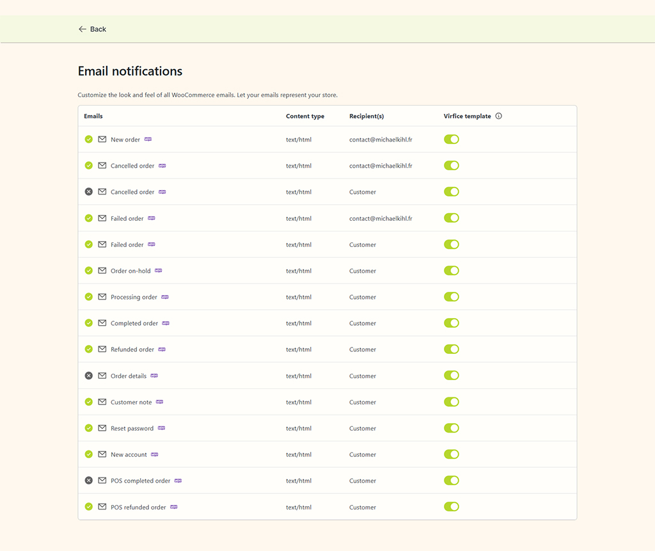Switch off Virfice template for POS refunded order
655x551 pixels.
tap(452, 507)
